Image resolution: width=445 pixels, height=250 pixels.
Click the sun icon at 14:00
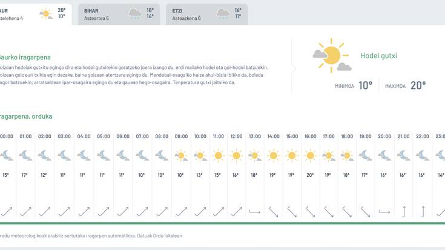(x=273, y=156)
